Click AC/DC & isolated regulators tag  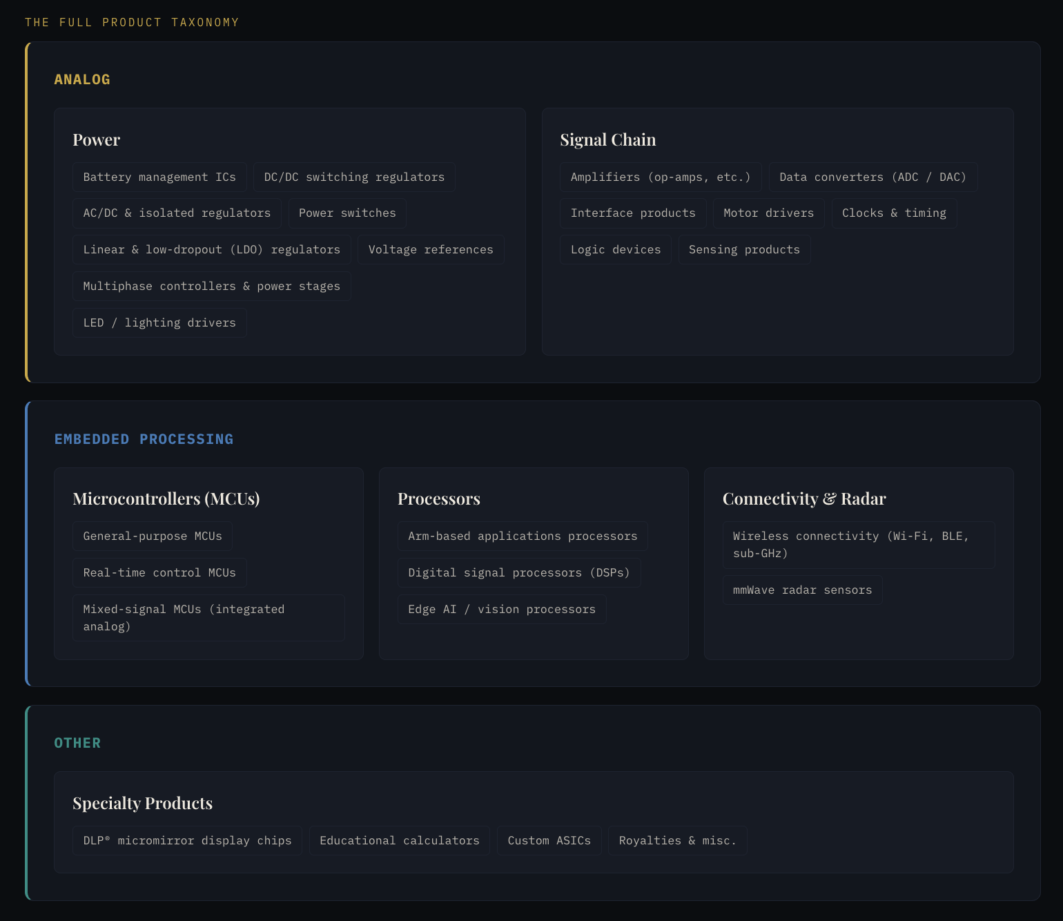177,213
